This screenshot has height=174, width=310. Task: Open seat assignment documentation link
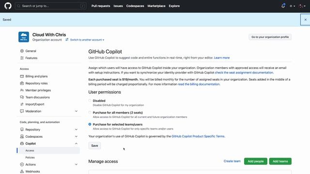click(244, 72)
